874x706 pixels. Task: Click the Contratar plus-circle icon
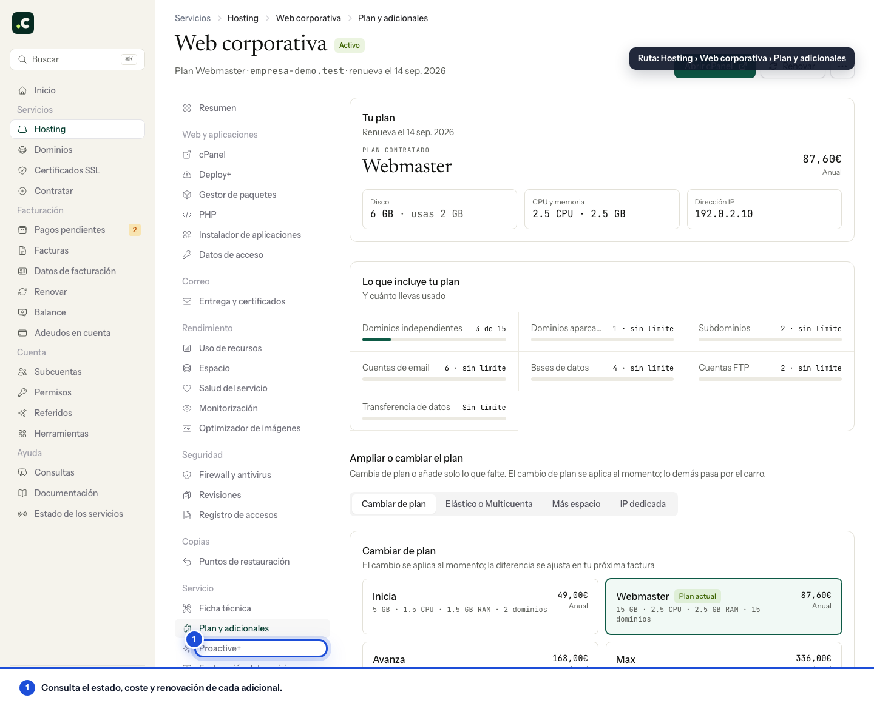[x=22, y=191]
